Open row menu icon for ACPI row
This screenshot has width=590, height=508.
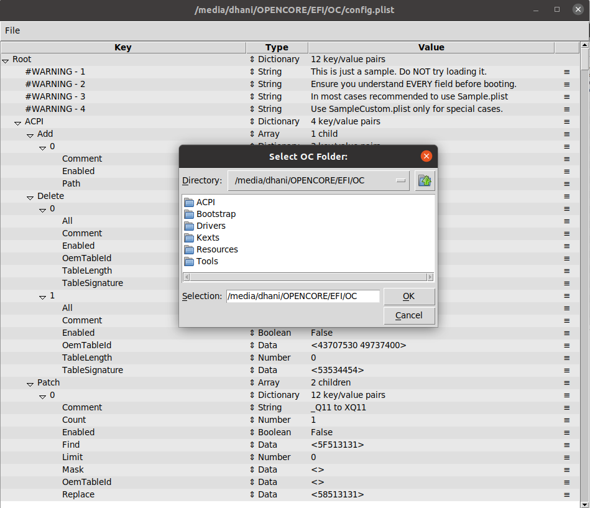[566, 121]
